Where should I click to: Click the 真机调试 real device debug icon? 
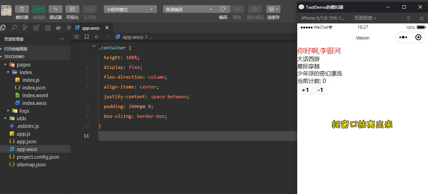[255, 9]
